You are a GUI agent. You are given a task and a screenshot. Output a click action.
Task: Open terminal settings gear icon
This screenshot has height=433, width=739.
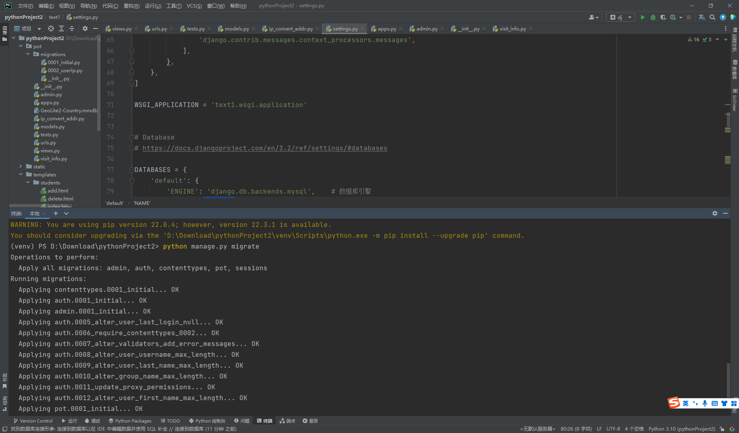tap(715, 213)
